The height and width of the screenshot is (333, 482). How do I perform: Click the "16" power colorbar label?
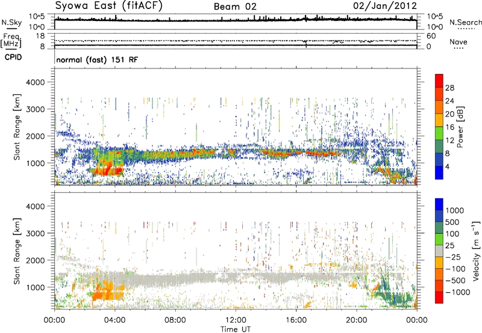(x=449, y=127)
